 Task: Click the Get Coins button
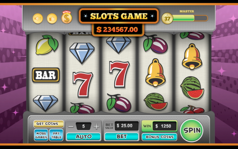(x=48, y=124)
